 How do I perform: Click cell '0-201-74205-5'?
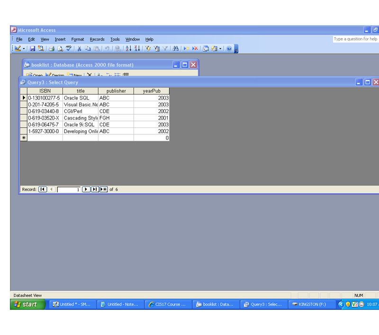tap(45, 104)
